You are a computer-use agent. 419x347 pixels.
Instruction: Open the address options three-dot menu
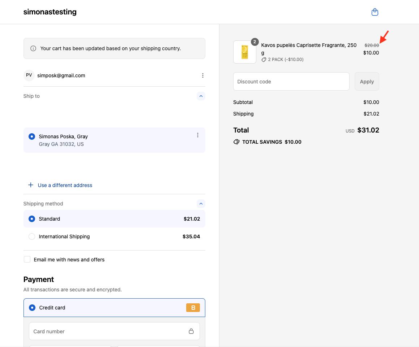pyautogui.click(x=197, y=135)
